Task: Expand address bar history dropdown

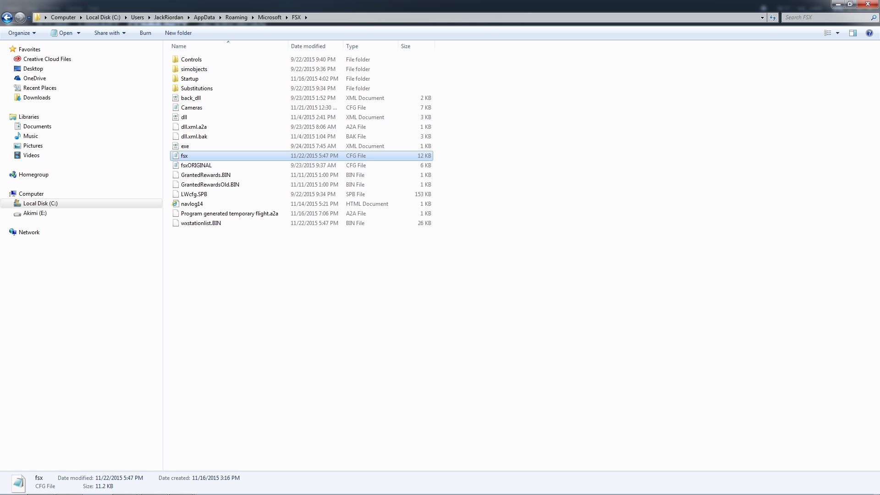Action: pos(762,17)
